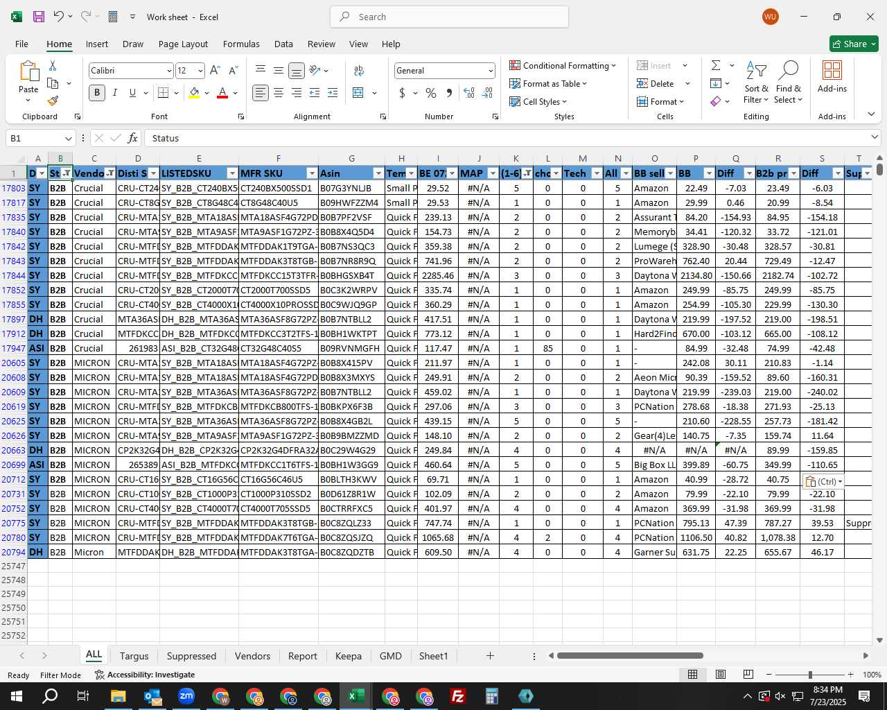Viewport: 887px width, 710px height.
Task: Switch to the Data ribbon tab
Action: point(283,44)
